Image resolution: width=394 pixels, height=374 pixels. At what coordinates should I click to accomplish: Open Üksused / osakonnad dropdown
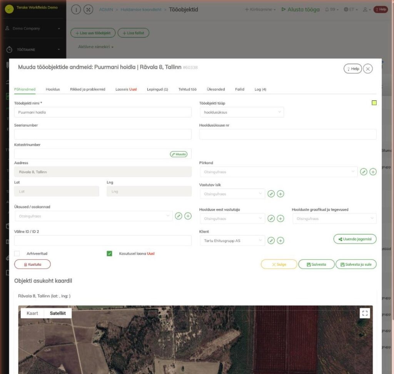click(x=93, y=216)
